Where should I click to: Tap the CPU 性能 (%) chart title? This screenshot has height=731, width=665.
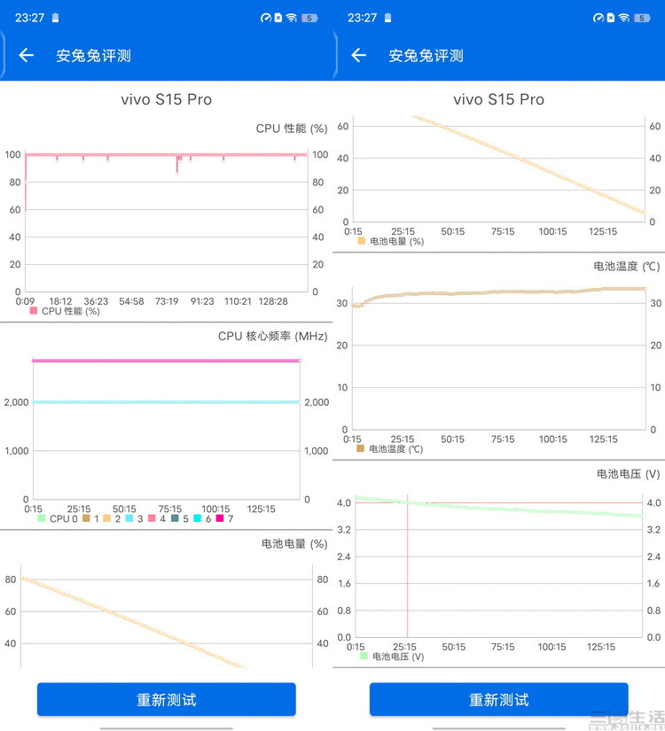point(292,128)
